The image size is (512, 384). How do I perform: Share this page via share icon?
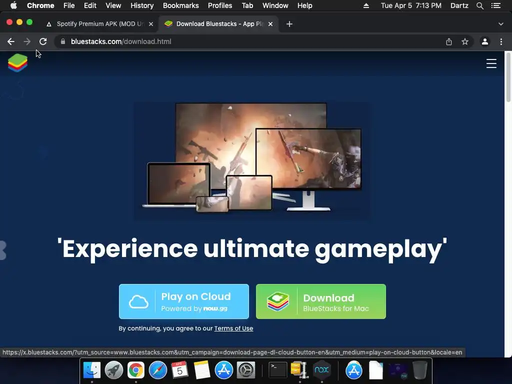point(449,41)
